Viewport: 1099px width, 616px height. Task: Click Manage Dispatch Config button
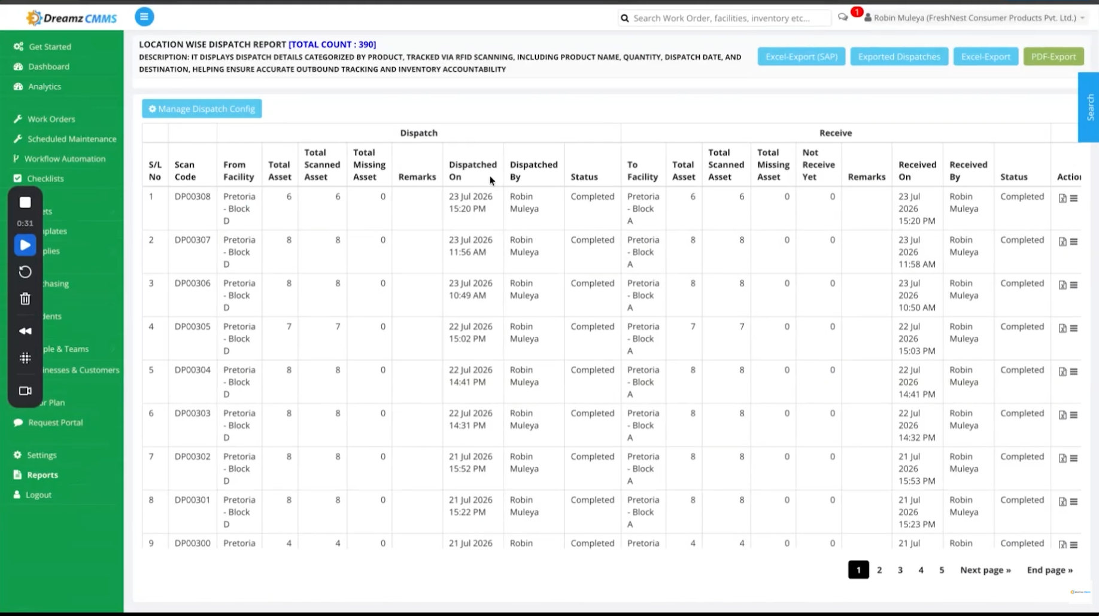(202, 109)
